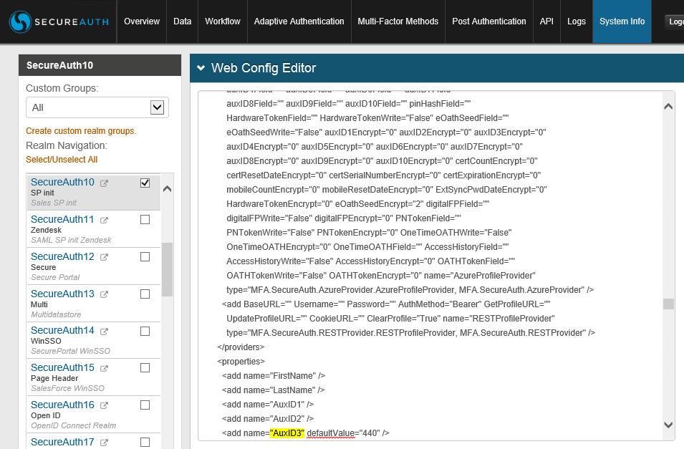
Task: Open external link icon beside SecureAuth14
Action: [105, 332]
